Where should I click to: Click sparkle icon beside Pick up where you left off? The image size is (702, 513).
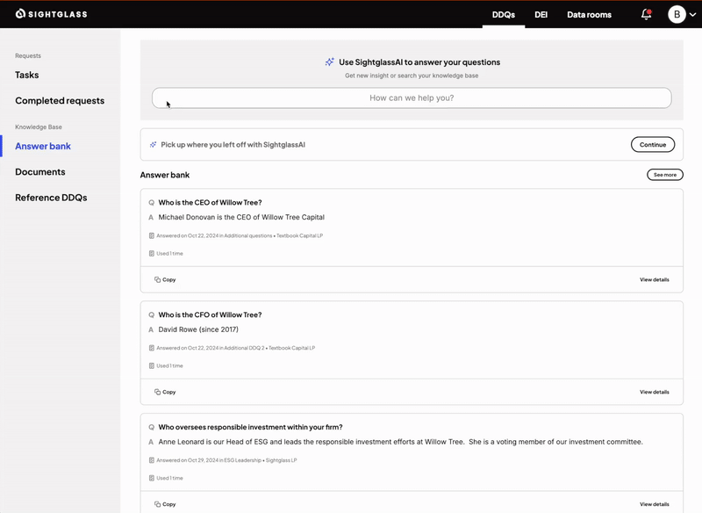(x=153, y=145)
